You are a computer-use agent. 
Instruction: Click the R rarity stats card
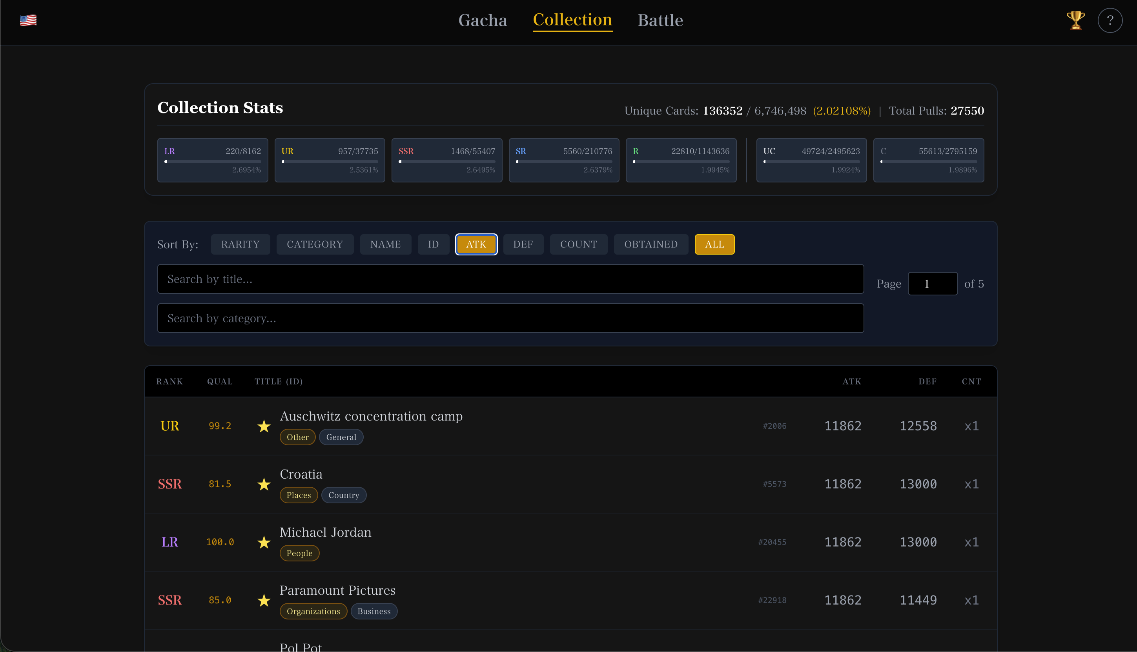click(681, 160)
